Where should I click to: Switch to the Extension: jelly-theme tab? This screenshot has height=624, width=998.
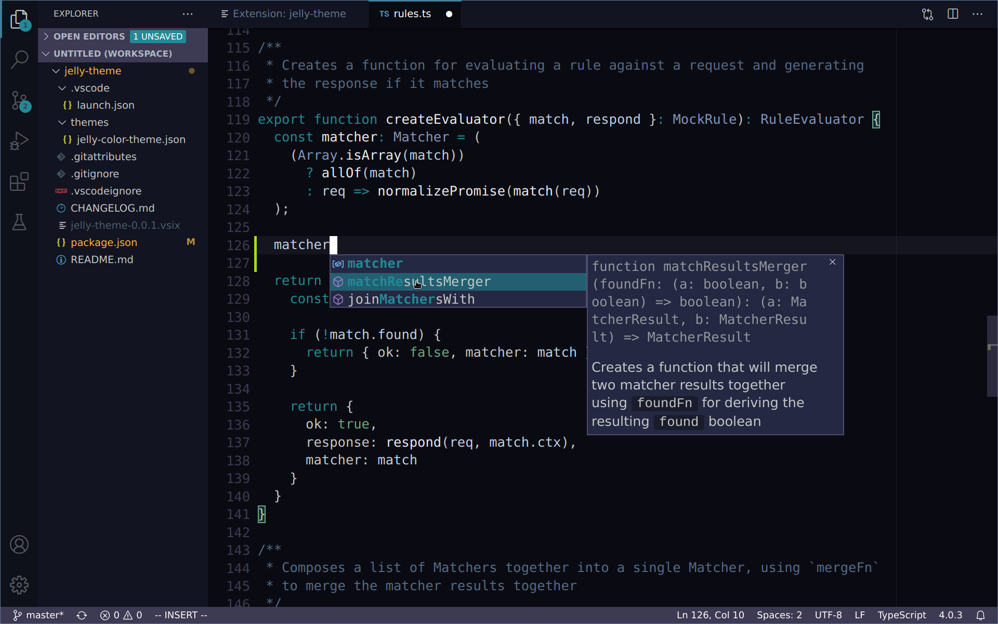(x=289, y=14)
